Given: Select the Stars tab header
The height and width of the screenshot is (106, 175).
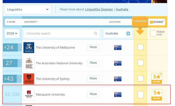Looking at the screenshot, I should point(157,22).
